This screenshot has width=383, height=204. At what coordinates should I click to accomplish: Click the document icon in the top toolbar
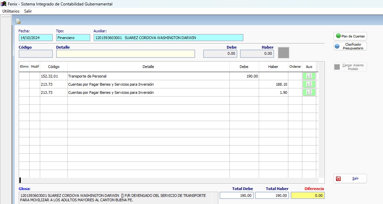click(18, 21)
